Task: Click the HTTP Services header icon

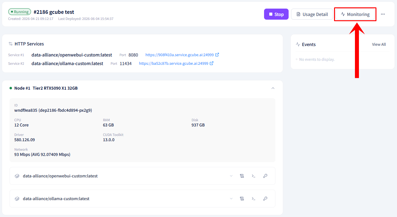Action: 11,44
